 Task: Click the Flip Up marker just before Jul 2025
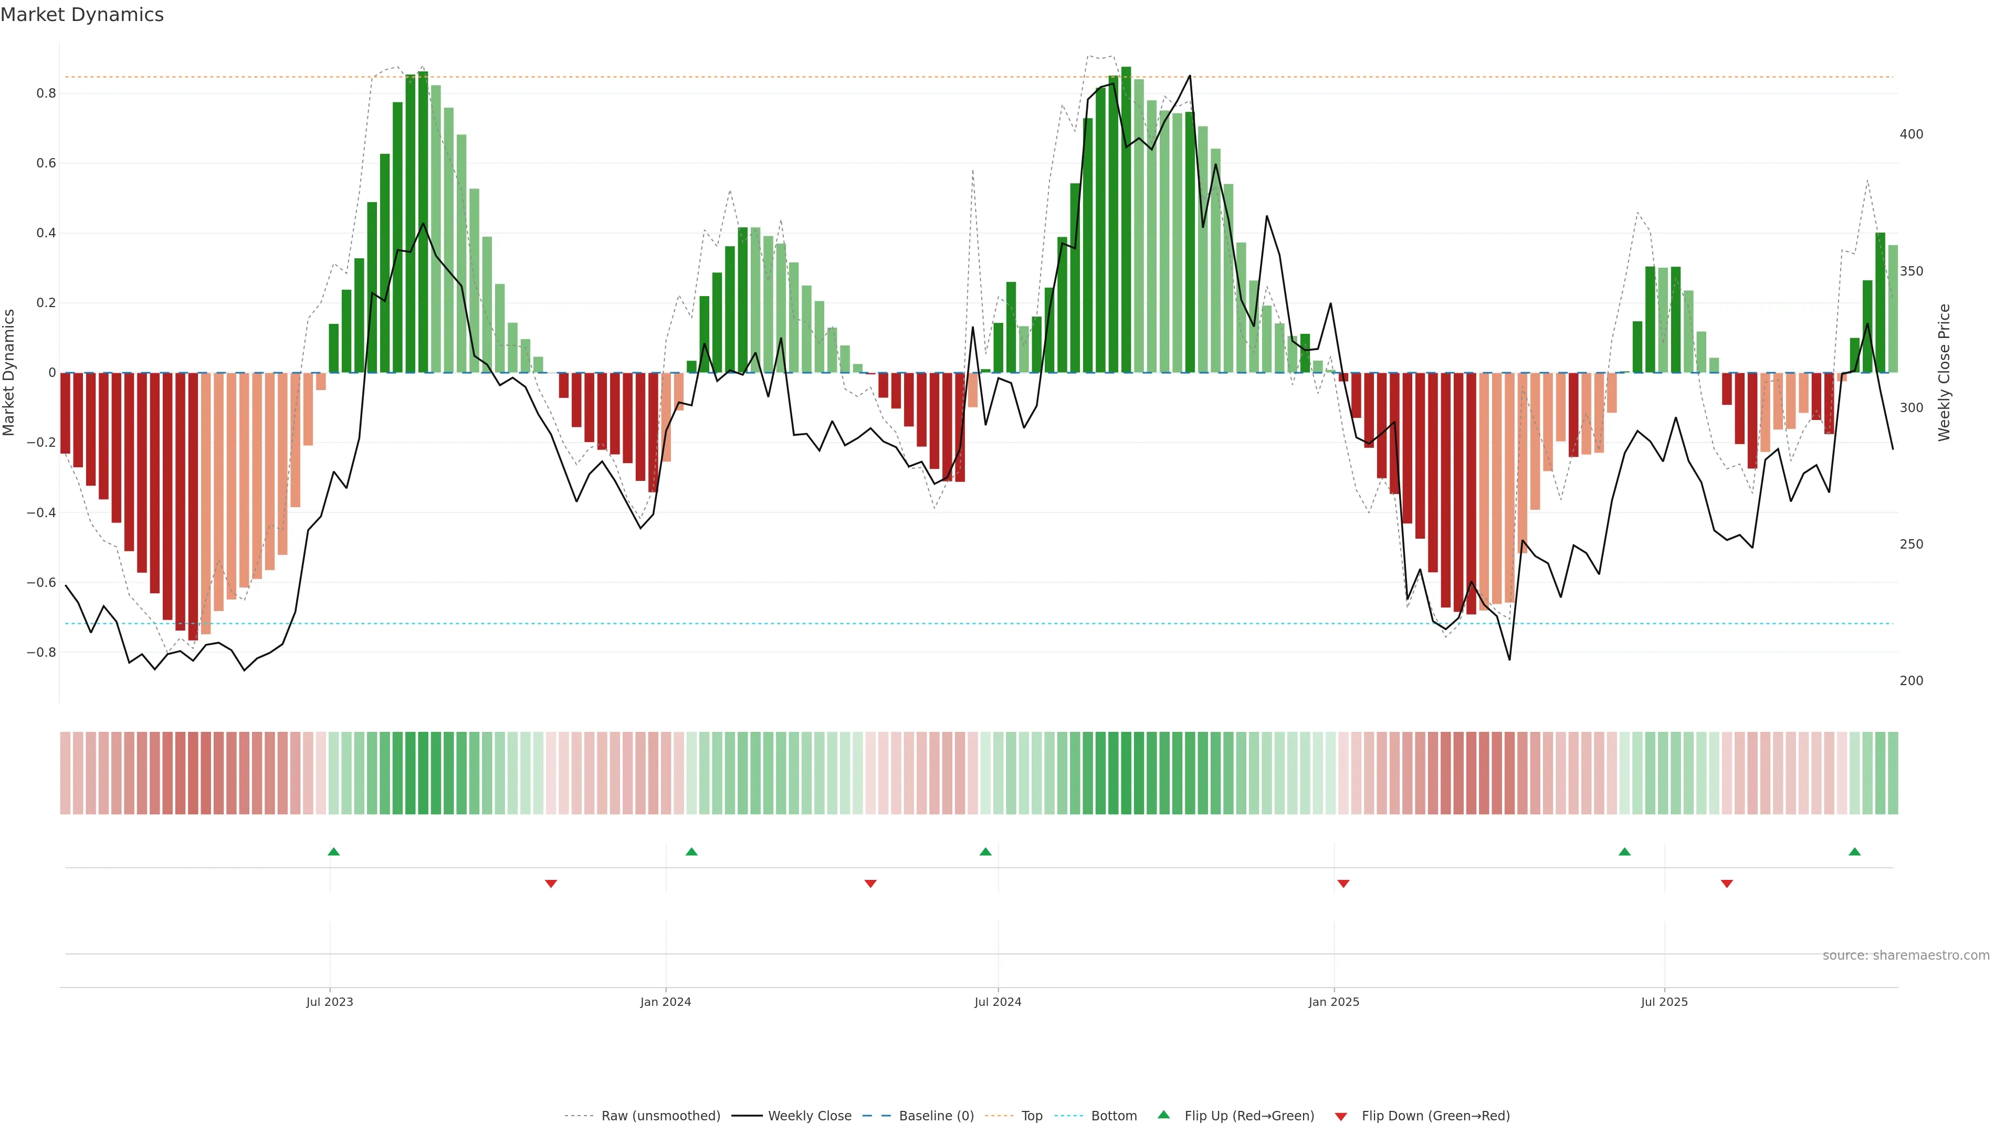[1625, 852]
